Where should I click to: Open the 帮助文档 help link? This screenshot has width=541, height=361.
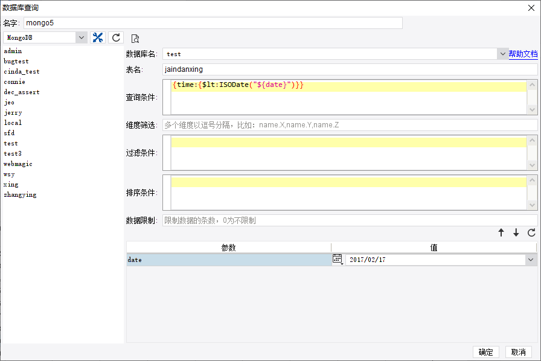(x=523, y=54)
